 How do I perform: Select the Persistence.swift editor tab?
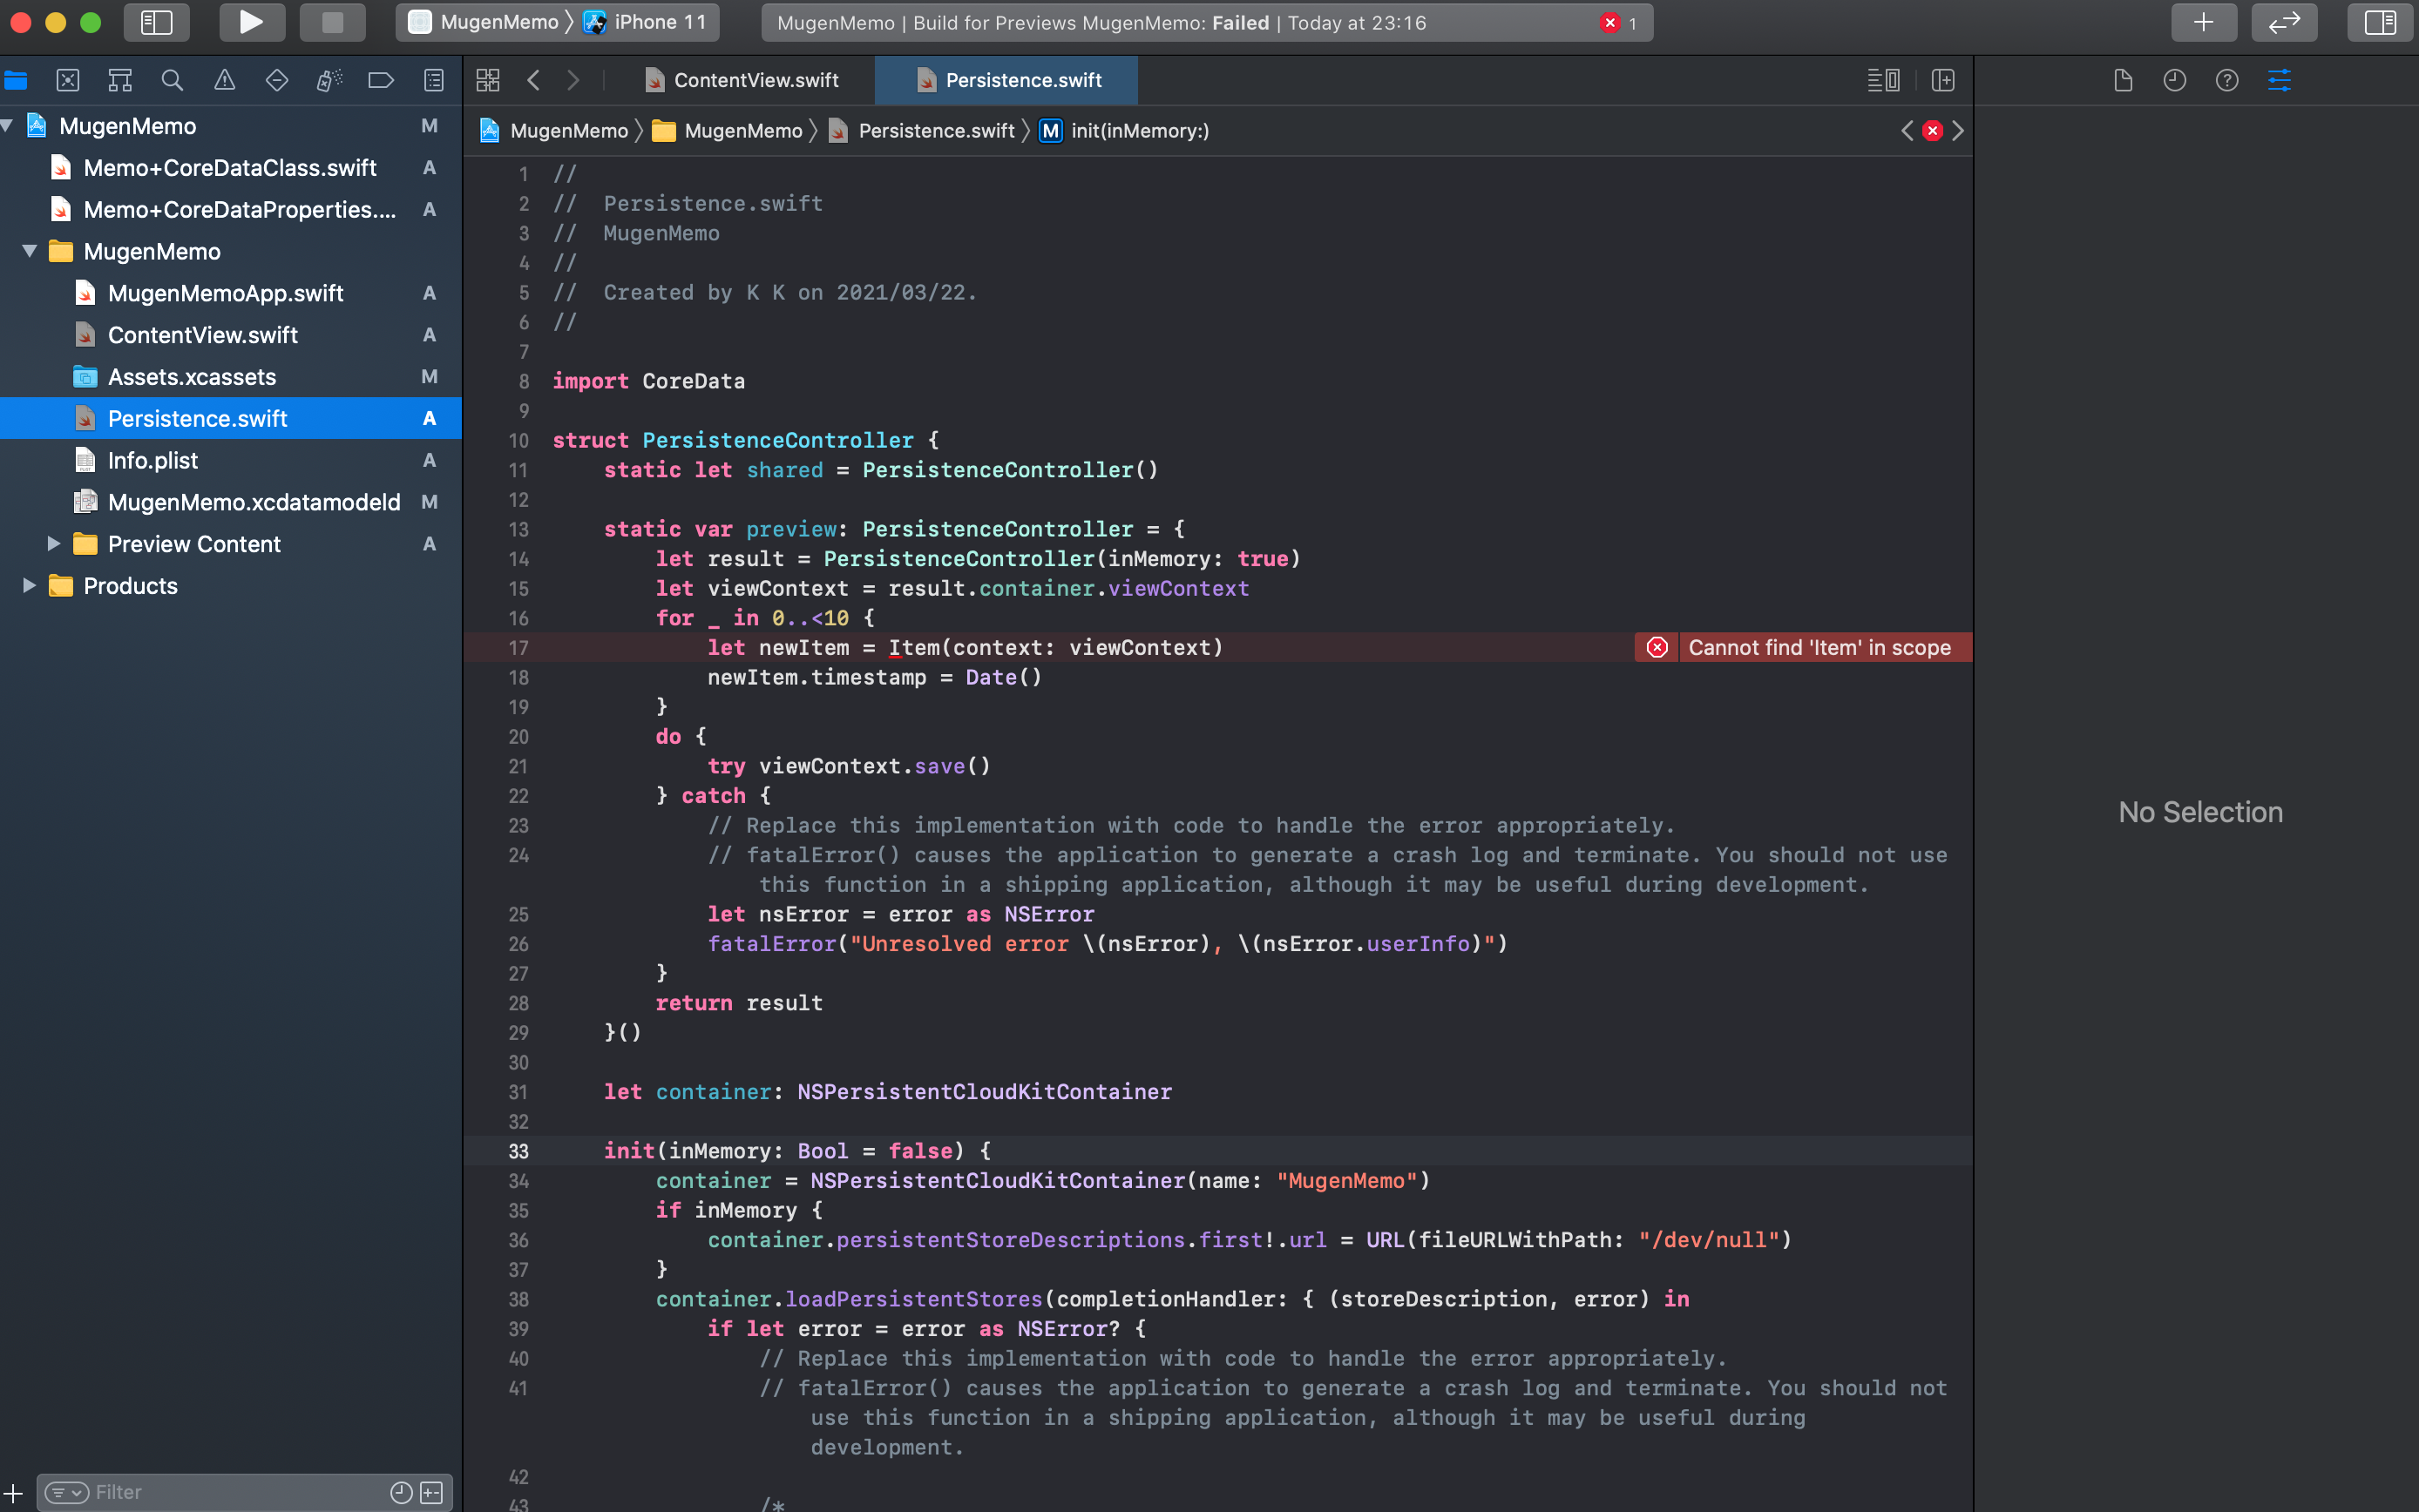(x=1007, y=80)
